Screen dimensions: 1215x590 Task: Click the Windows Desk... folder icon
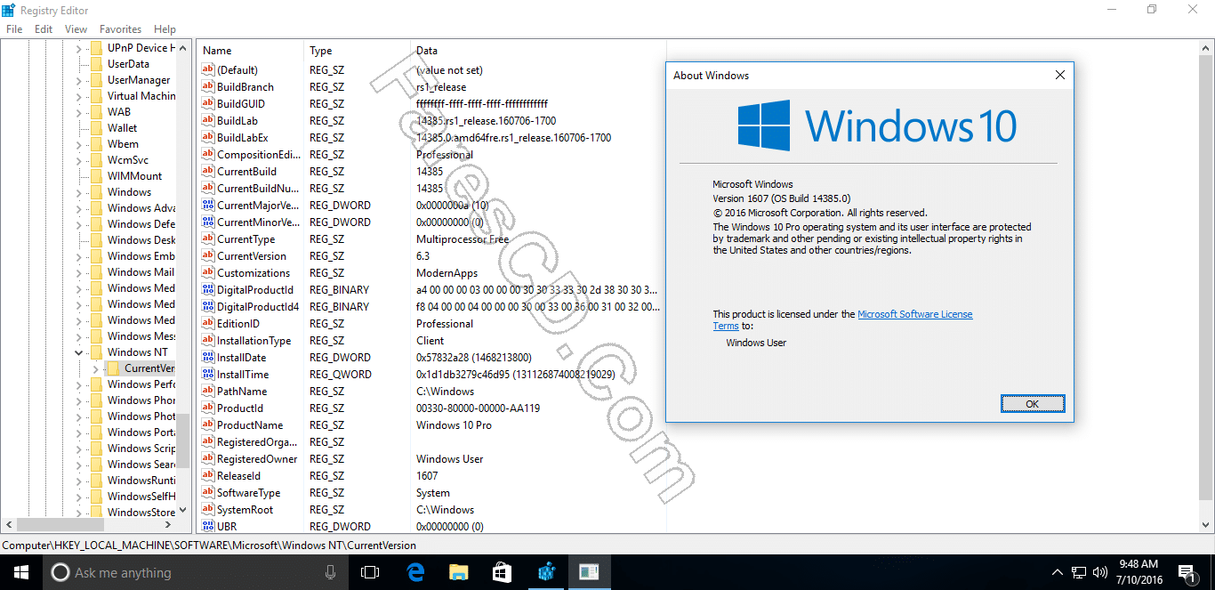(96, 240)
